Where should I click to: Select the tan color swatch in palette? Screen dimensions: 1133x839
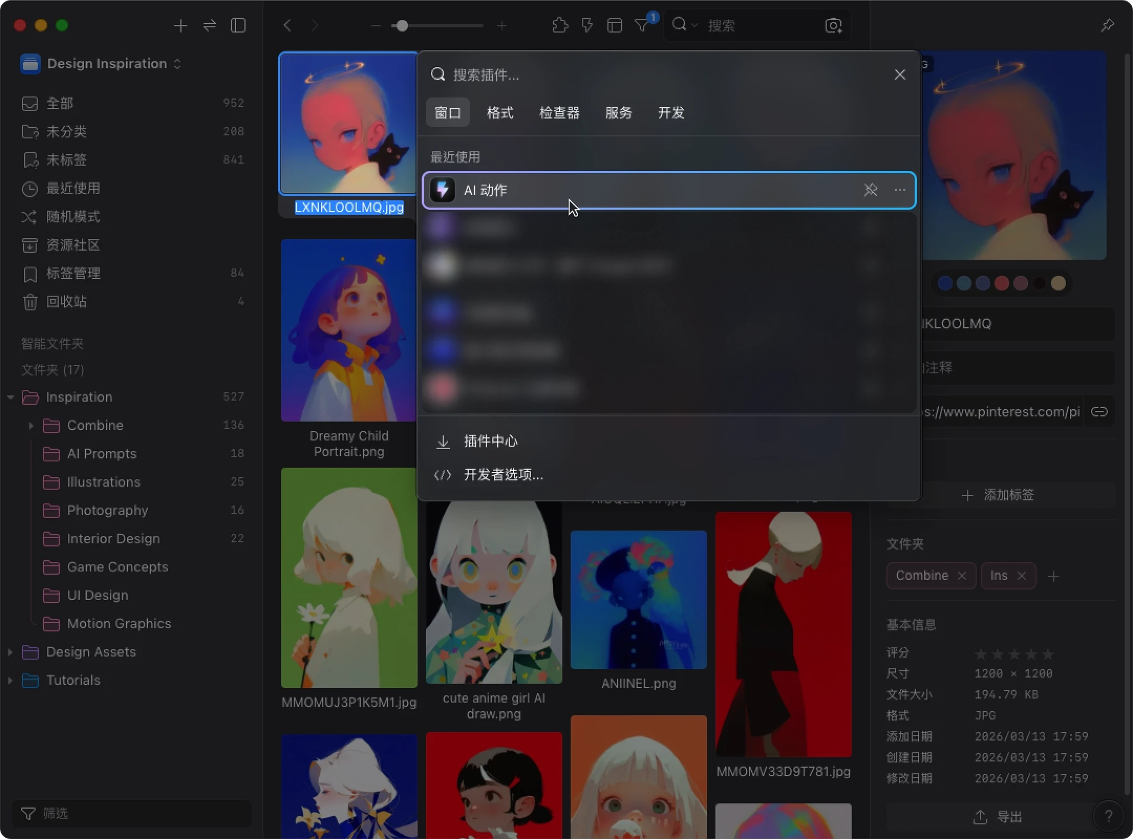tap(1058, 283)
